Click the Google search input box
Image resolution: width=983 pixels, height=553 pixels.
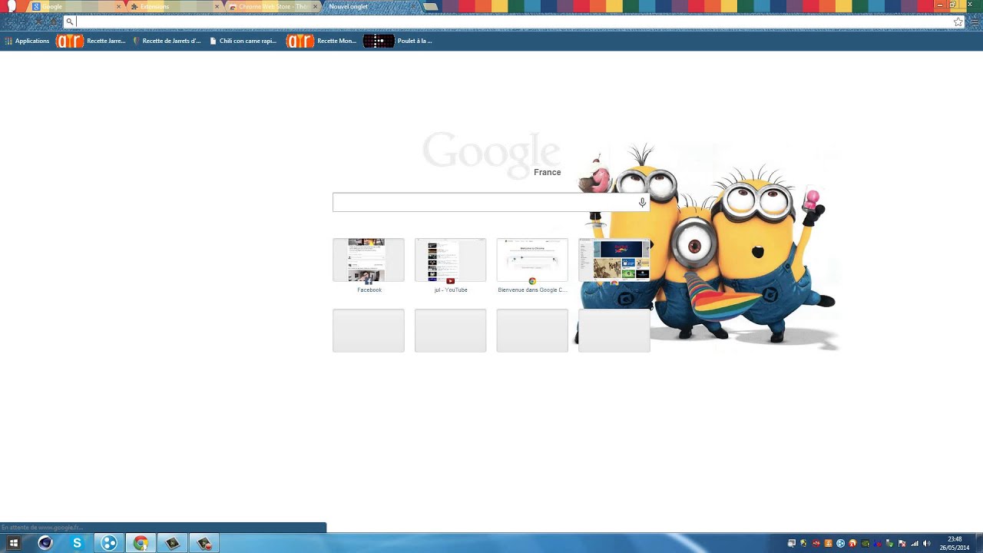pyautogui.click(x=491, y=203)
